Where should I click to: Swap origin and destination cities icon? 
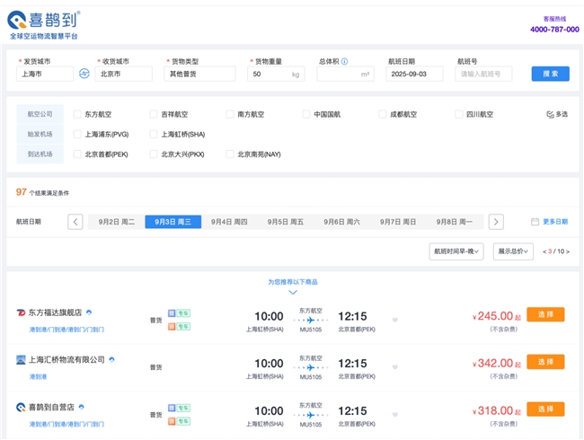[86, 74]
